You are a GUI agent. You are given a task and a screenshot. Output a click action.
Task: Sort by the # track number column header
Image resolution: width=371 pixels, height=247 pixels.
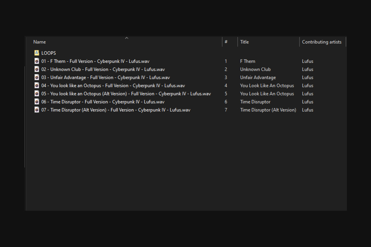click(226, 42)
